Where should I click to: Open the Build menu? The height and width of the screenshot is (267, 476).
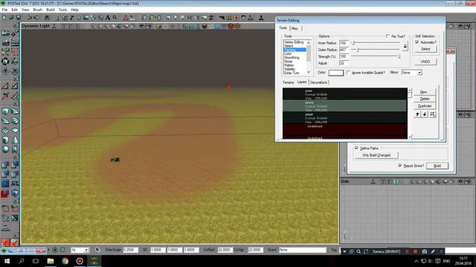[x=51, y=10]
